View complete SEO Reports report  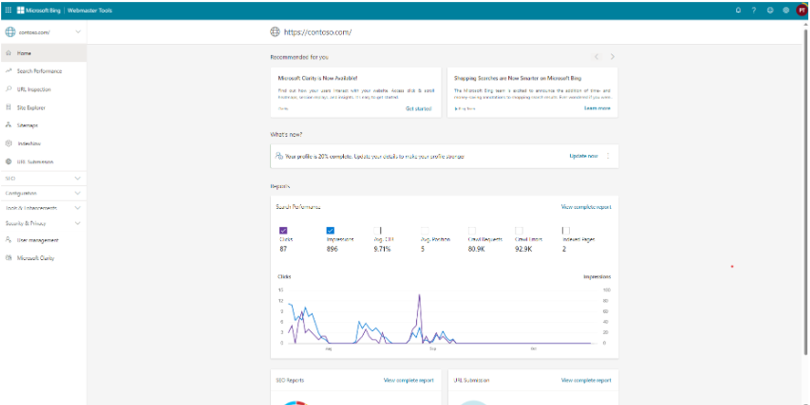click(x=409, y=380)
